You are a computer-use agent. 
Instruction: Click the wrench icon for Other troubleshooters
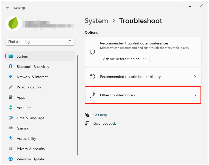(x=92, y=95)
